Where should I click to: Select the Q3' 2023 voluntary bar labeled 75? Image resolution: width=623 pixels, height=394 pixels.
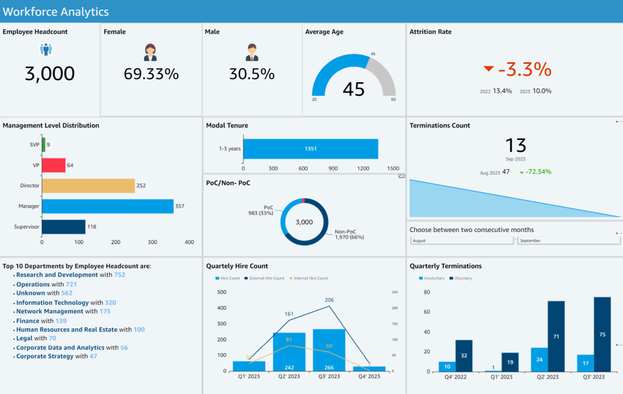[x=602, y=334]
